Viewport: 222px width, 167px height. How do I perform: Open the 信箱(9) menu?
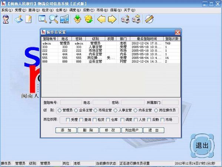pos(116,10)
